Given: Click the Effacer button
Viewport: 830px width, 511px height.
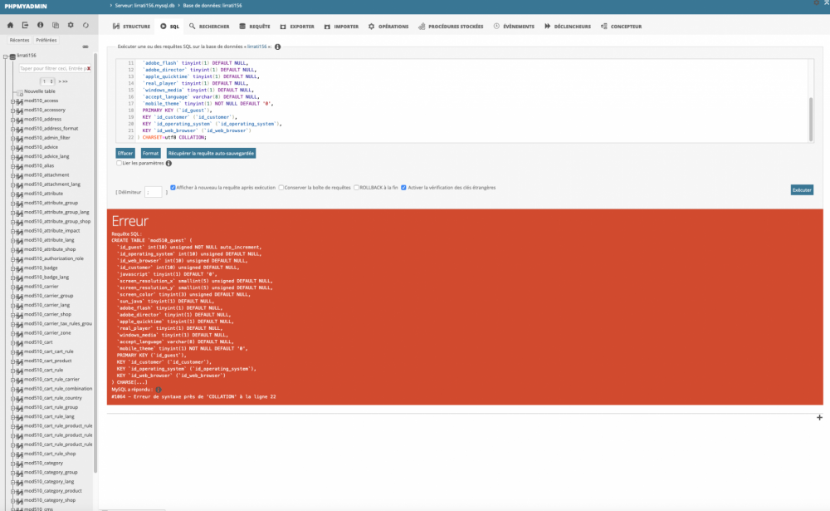Looking at the screenshot, I should tap(125, 153).
